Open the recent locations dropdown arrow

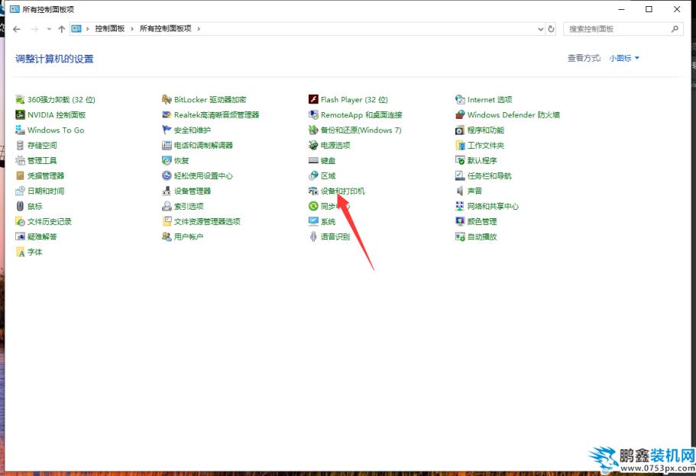[49, 29]
